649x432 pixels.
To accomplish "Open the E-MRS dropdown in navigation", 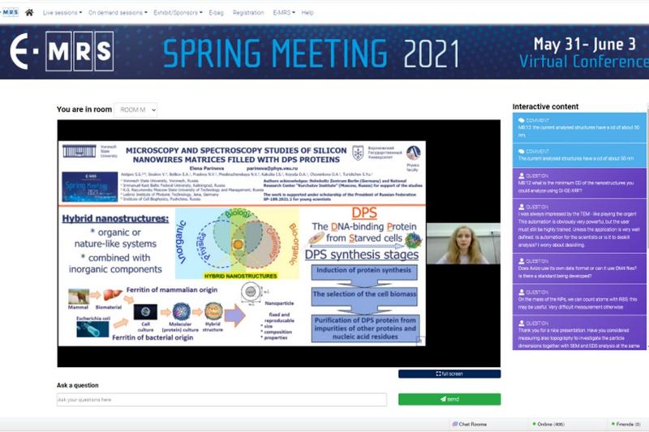I will 284,13.
